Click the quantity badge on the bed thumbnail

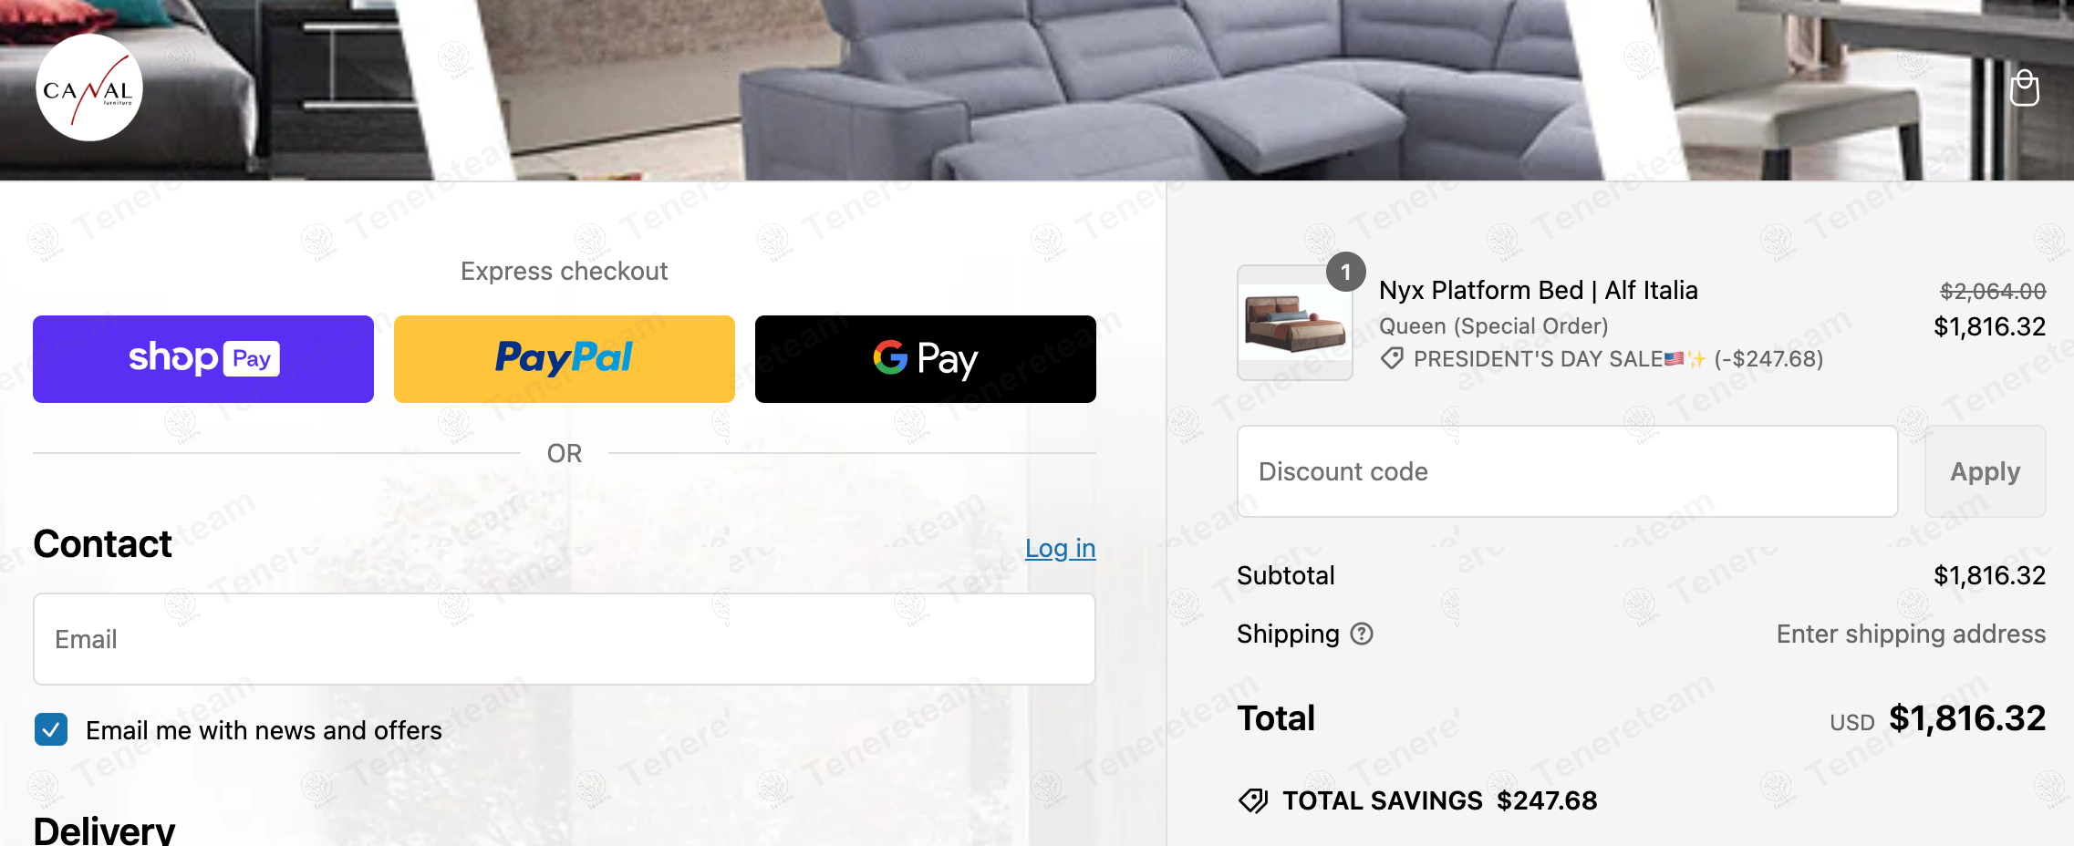coord(1345,272)
